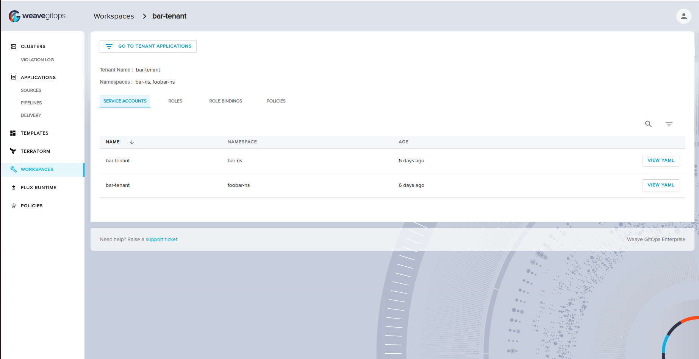Open Policies in the sidebar

tap(32, 206)
